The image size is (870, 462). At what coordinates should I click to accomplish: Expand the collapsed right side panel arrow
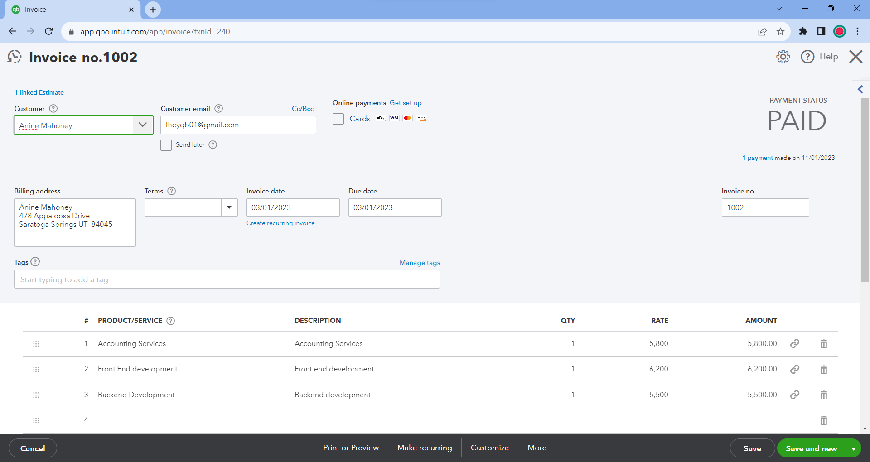(x=860, y=89)
